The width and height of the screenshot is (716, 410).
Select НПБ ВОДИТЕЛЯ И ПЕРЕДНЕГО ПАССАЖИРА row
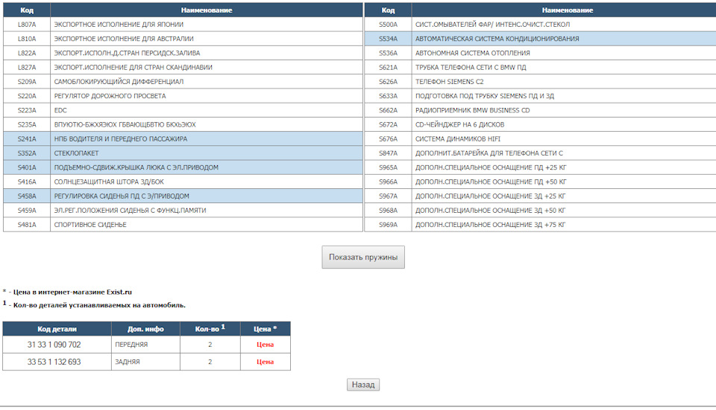[183, 138]
